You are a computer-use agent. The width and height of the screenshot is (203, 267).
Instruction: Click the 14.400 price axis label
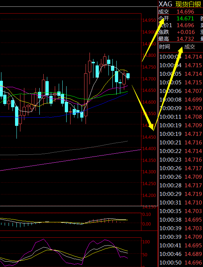pyautogui.click(x=149, y=149)
